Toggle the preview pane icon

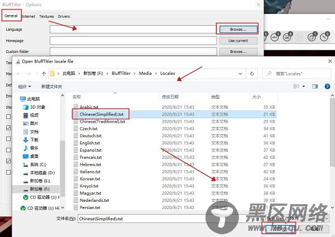[x=315, y=86]
